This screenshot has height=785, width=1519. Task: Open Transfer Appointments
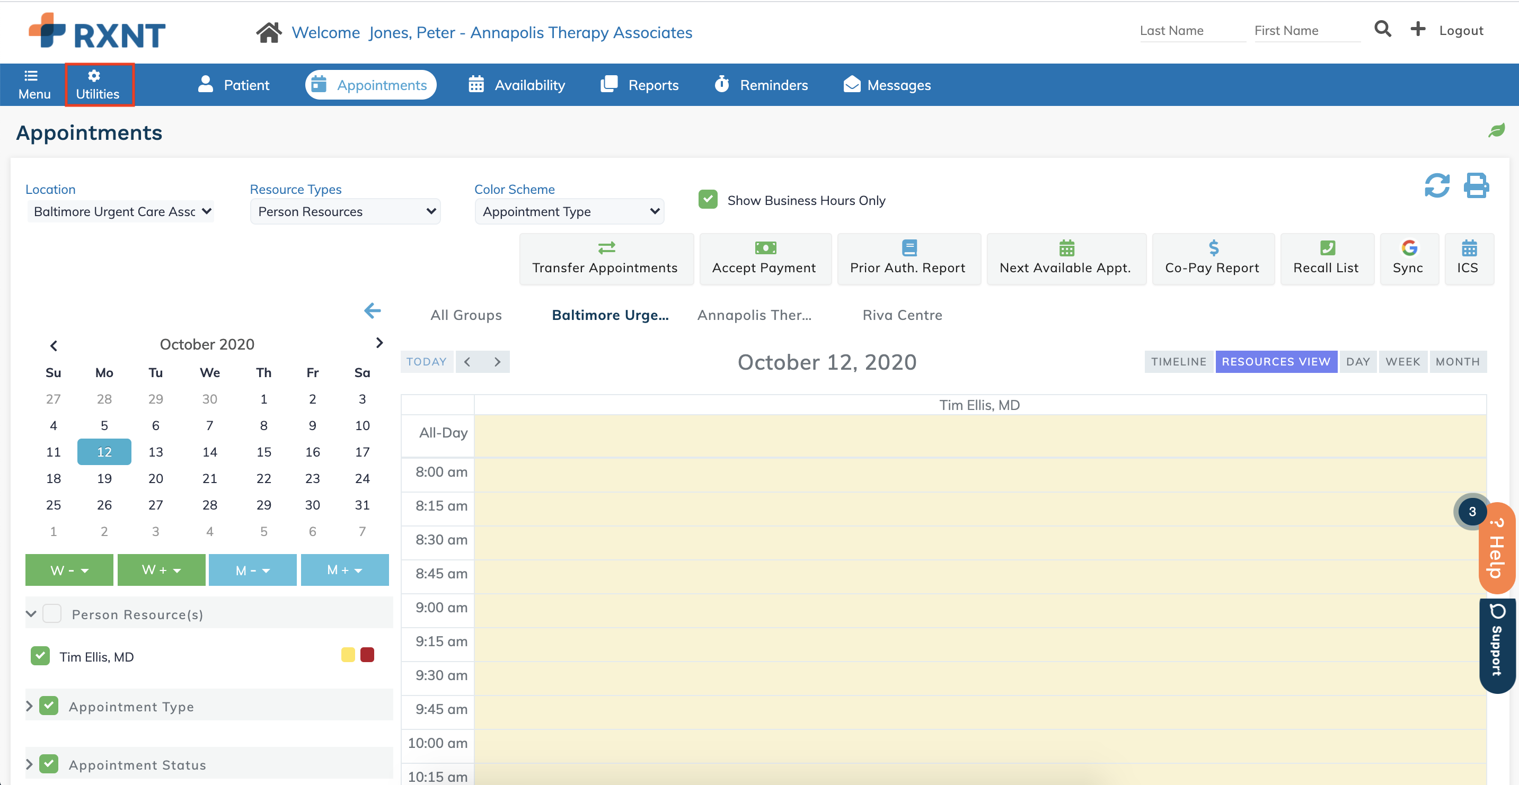(606, 258)
